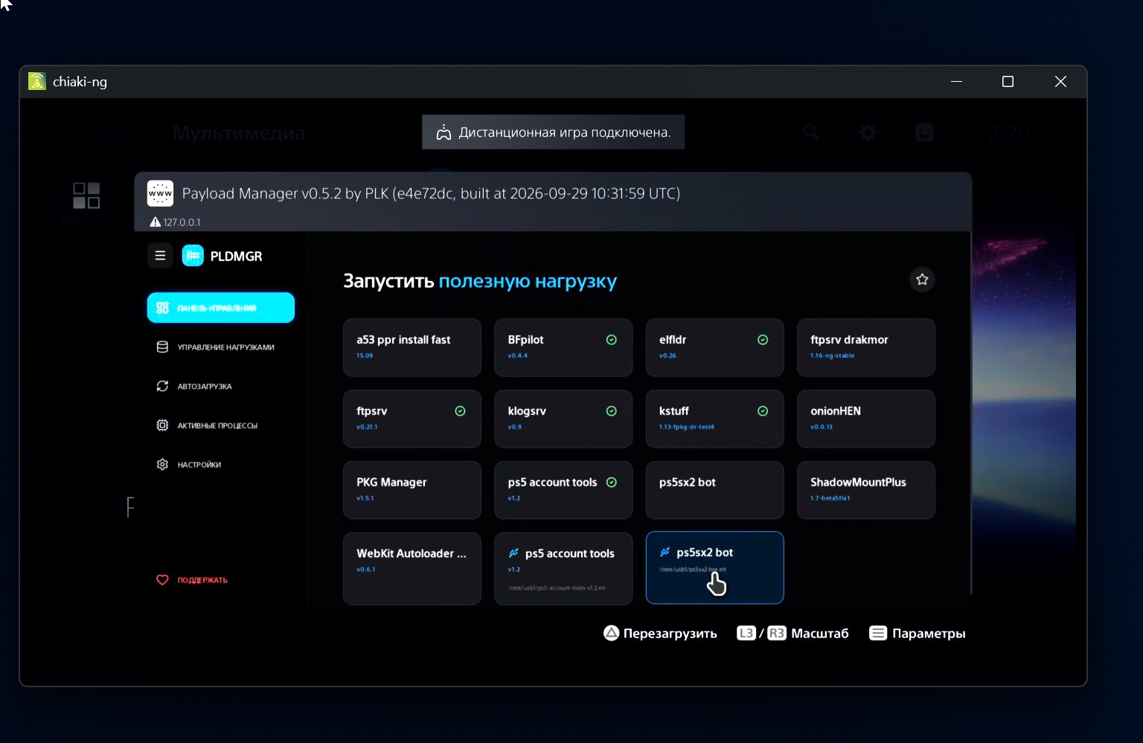Click the www browser icon in header
Screen dimensions: 1143x743
pyautogui.click(x=160, y=193)
